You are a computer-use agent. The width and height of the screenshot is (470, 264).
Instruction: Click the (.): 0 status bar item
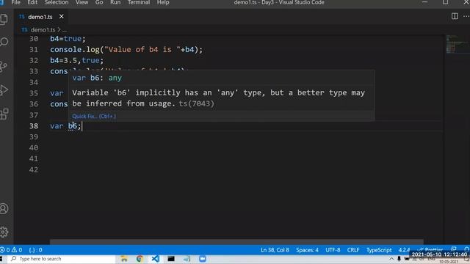[35, 249]
